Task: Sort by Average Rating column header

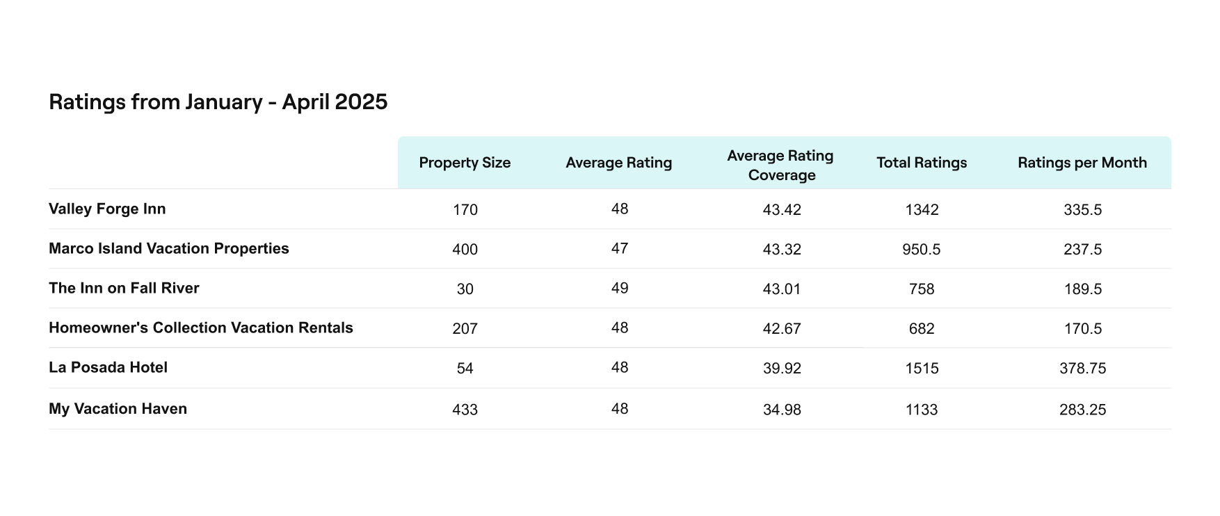Action: click(618, 163)
